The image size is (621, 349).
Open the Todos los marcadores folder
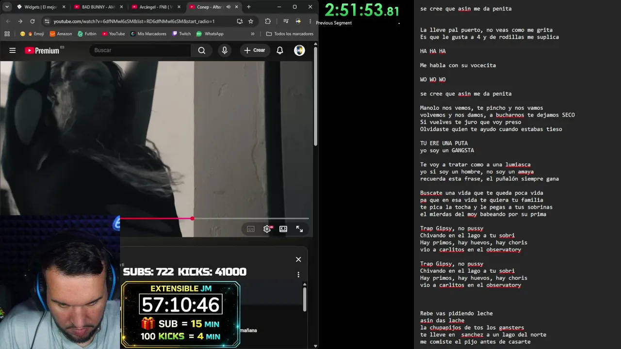pos(290,34)
